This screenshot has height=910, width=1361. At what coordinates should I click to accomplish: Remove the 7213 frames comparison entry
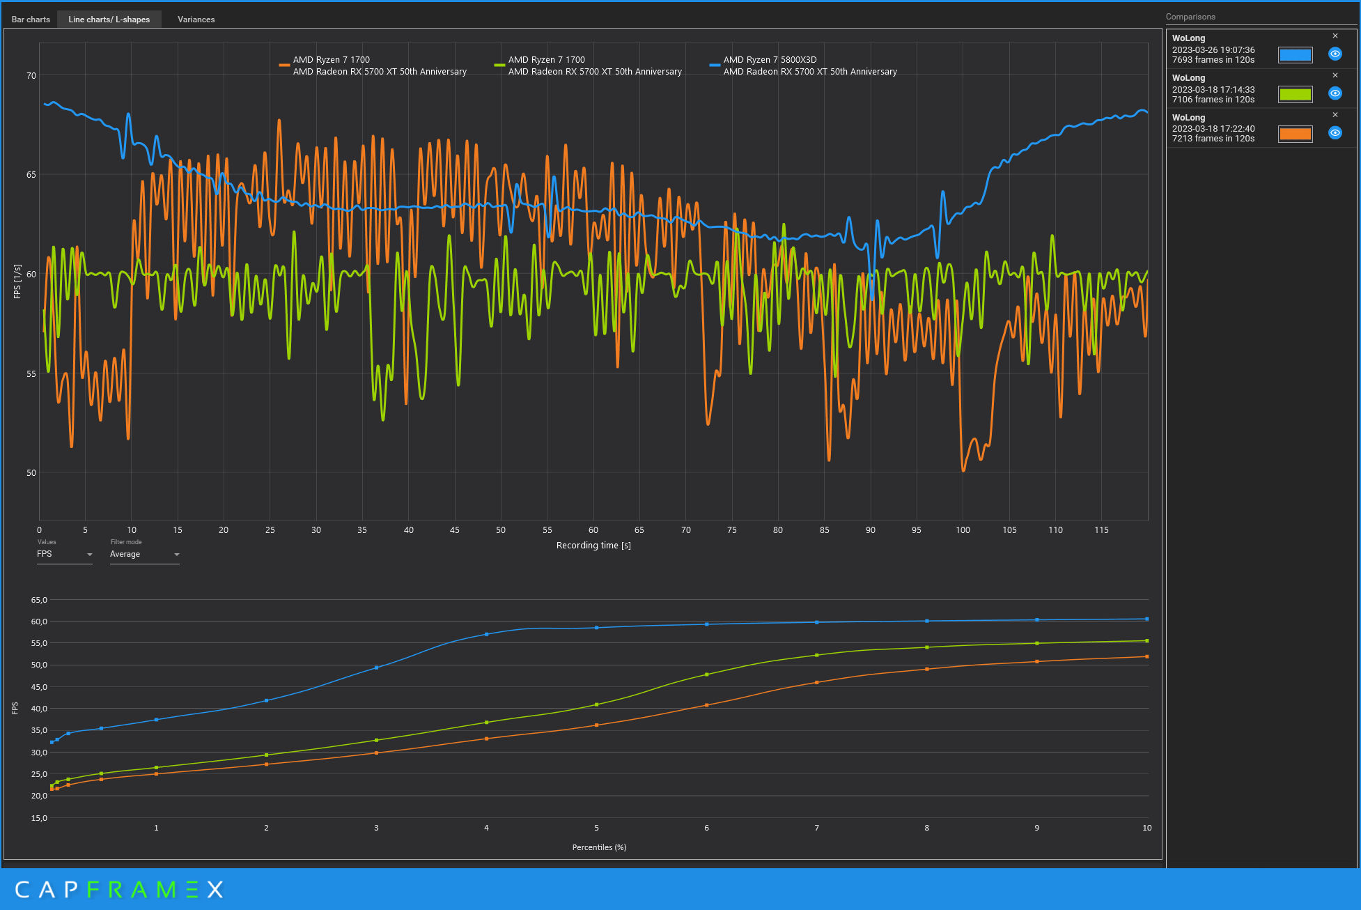point(1335,115)
